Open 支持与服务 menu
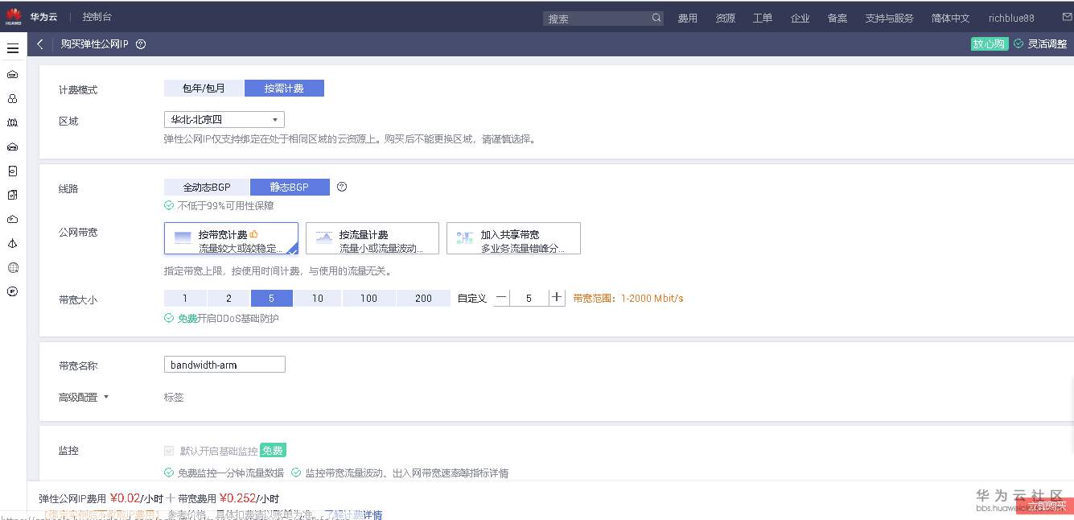Image resolution: width=1074 pixels, height=520 pixels. click(889, 18)
